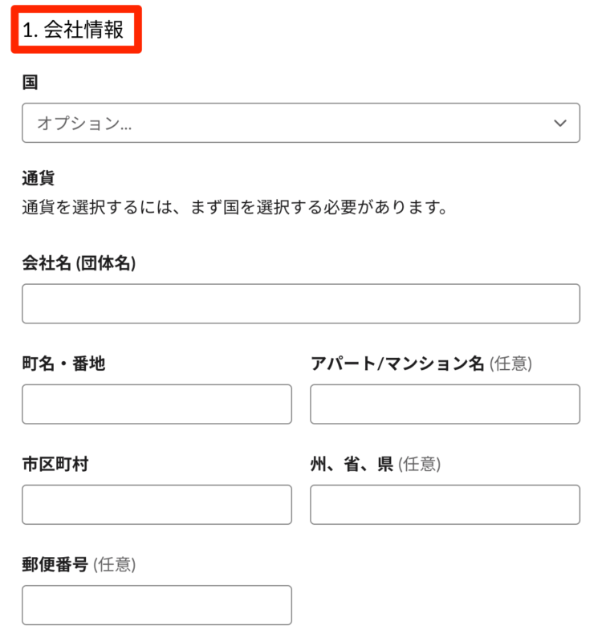This screenshot has width=610, height=642.
Task: Click into the 会社名 (団体名) input field
Action: tap(301, 303)
